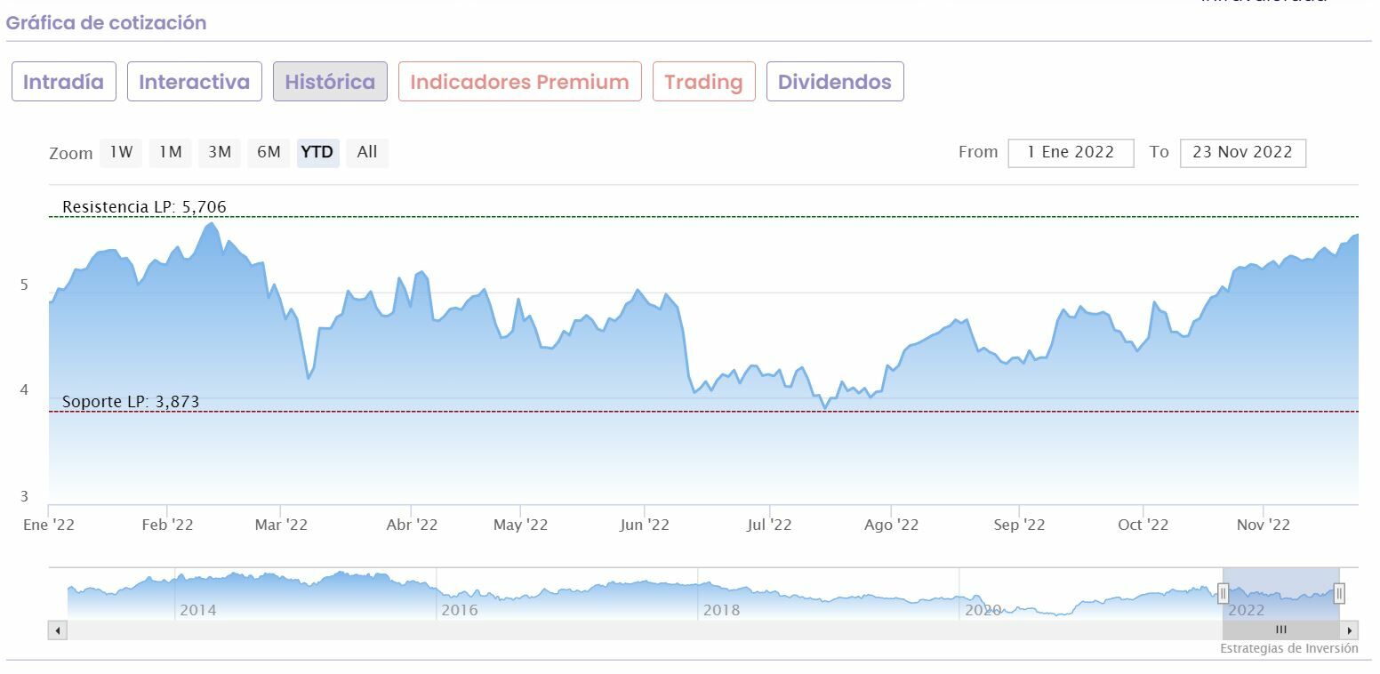This screenshot has width=1380, height=674.
Task: Click the right scroll arrow of the navigator
Action: (1350, 630)
